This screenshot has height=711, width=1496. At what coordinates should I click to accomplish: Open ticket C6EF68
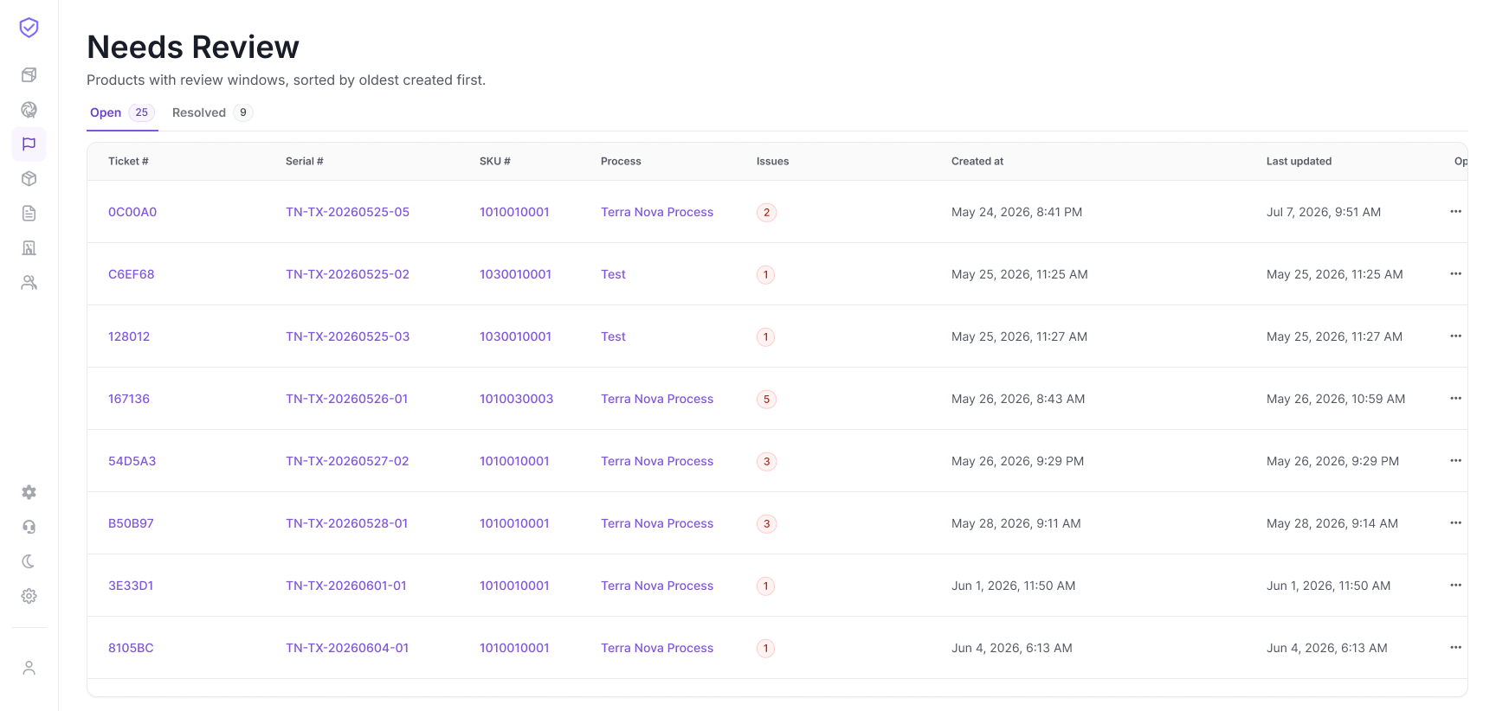point(131,274)
